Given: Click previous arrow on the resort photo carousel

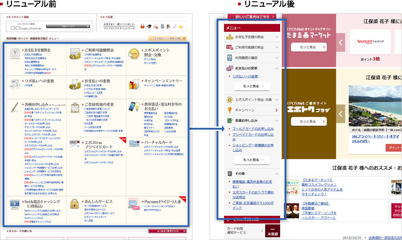Looking at the screenshot, I should pos(340,114).
